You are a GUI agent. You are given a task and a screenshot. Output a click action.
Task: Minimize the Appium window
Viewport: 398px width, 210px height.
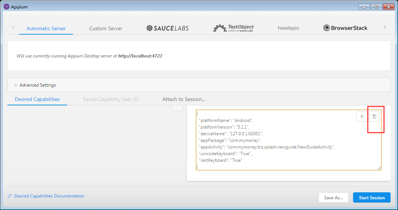point(364,7)
